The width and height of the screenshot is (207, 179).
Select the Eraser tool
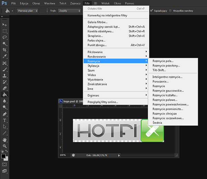click(4, 88)
